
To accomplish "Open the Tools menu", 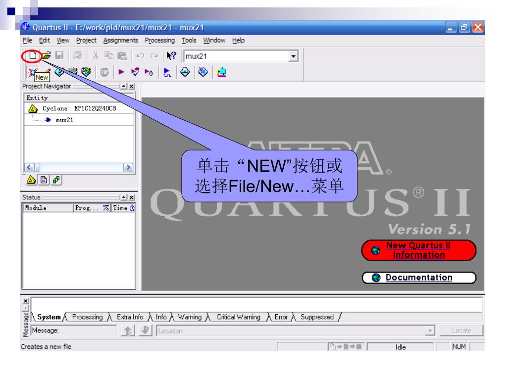I will coord(189,41).
